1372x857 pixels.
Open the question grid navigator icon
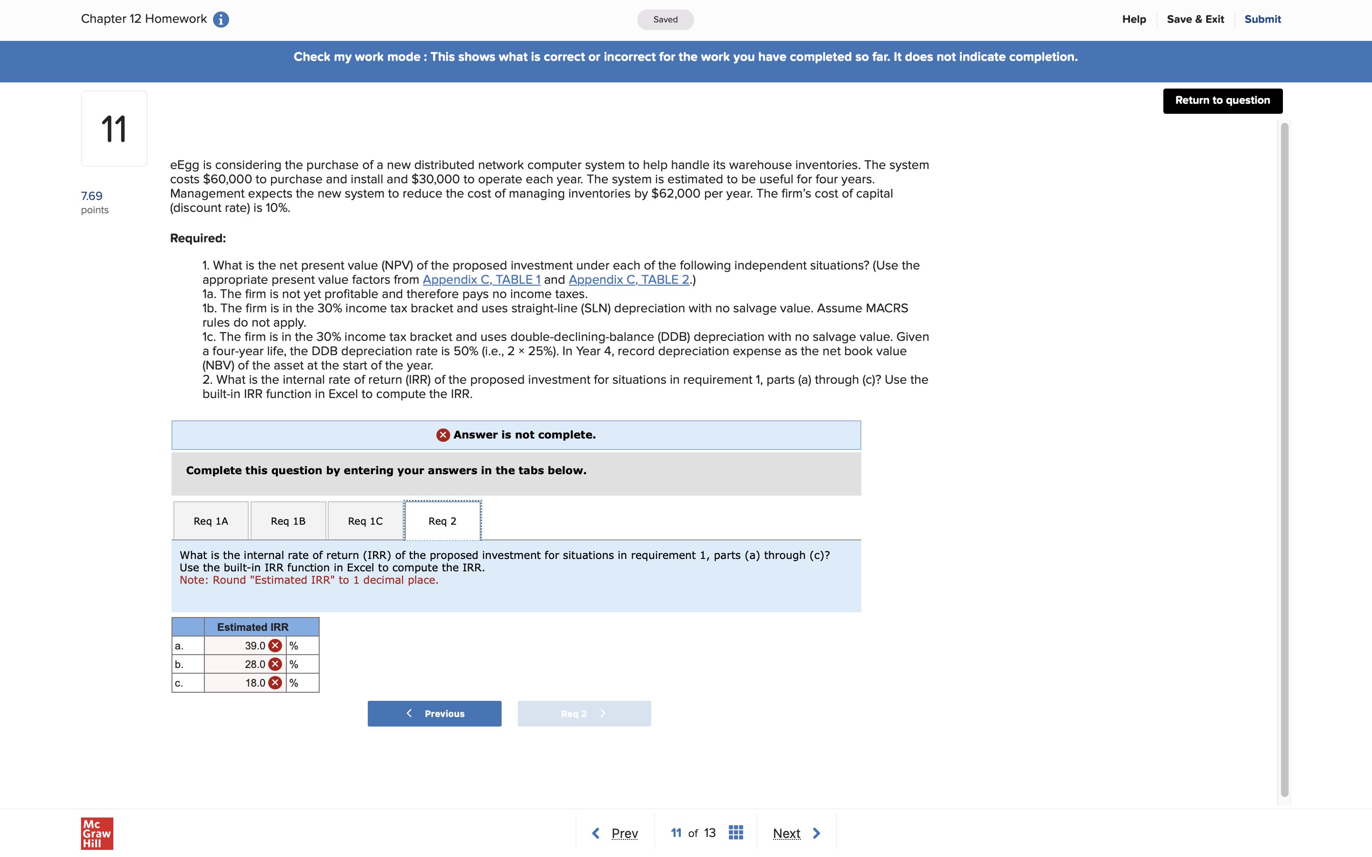(736, 833)
